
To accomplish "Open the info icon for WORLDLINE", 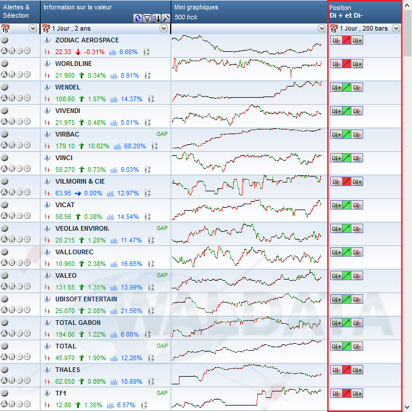I will click(x=47, y=64).
